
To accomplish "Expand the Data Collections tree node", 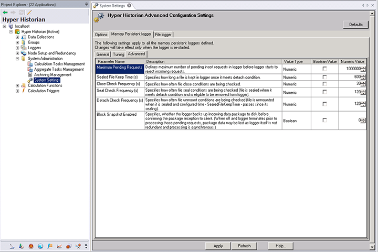I will click(17, 37).
